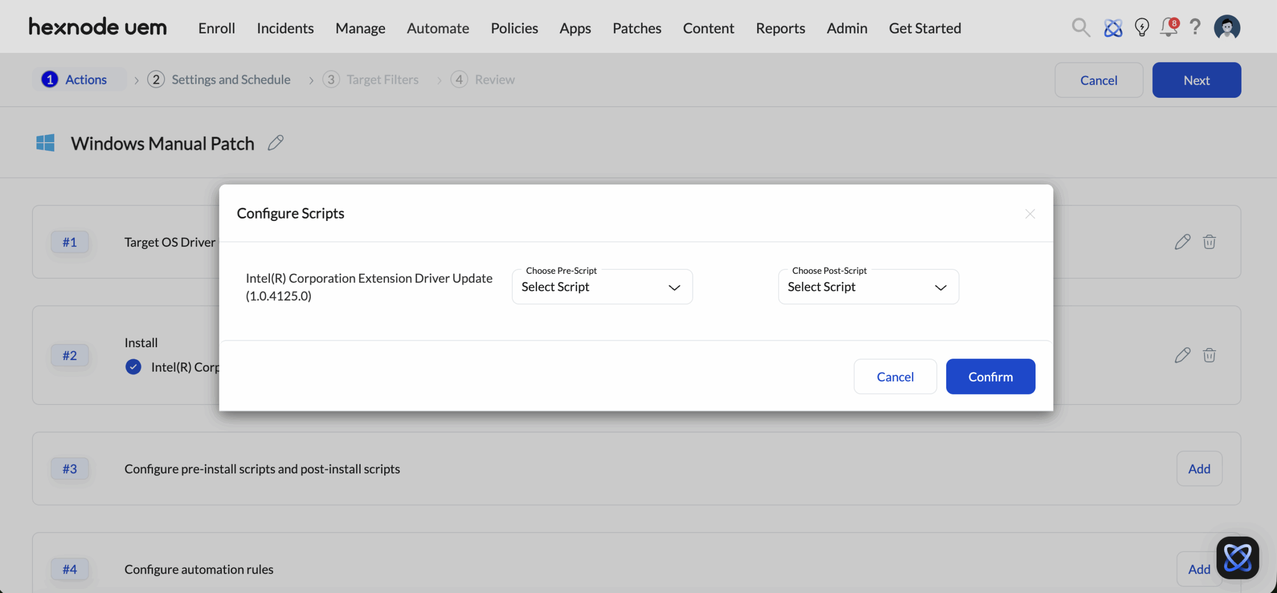The width and height of the screenshot is (1277, 593).
Task: Delete action #2 Install
Action: [1209, 355]
